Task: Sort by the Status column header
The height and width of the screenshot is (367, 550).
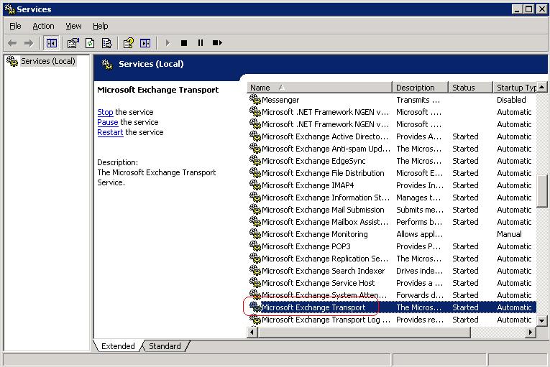Action: pos(471,88)
